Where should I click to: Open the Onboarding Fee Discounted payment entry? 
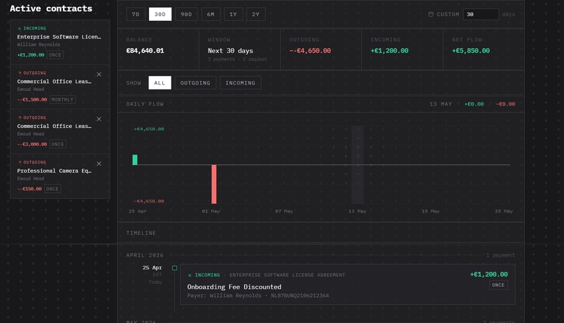coord(348,285)
